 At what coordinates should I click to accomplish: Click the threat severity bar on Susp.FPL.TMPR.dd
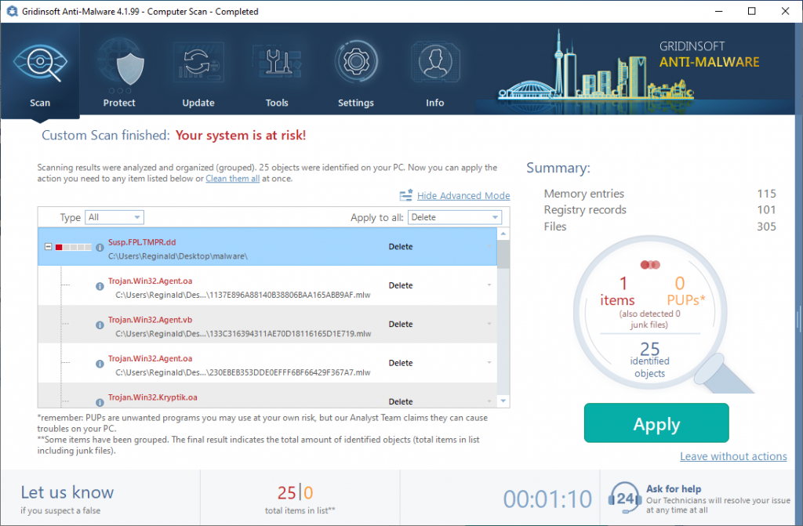point(74,246)
